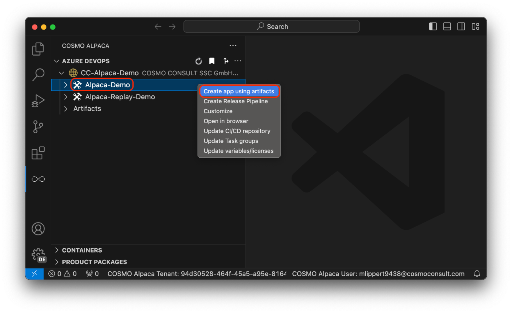The image size is (512, 313).
Task: Open the Search sidebar icon
Action: click(x=38, y=74)
